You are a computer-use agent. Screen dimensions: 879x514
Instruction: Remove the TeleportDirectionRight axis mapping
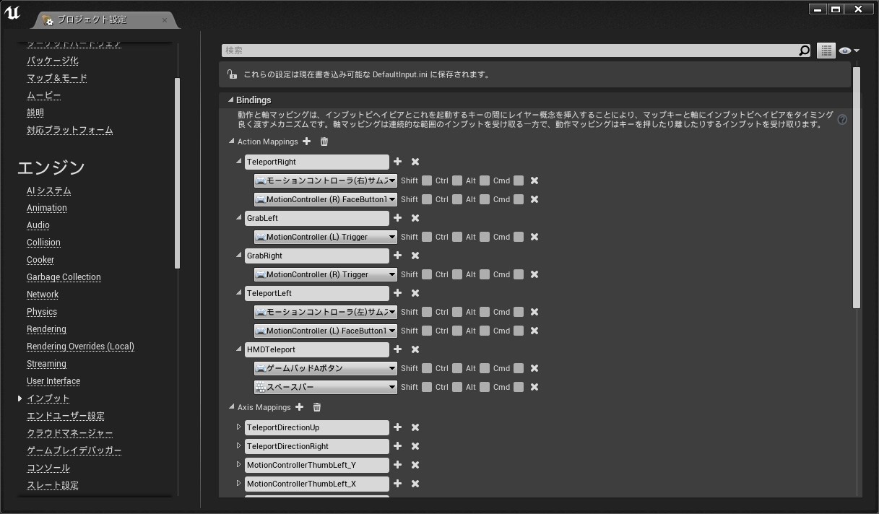tap(415, 446)
